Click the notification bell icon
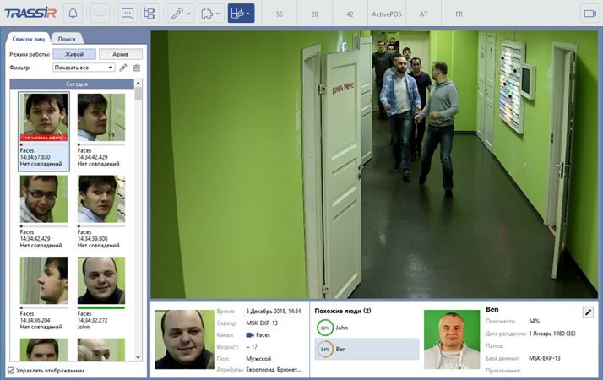 tap(72, 14)
